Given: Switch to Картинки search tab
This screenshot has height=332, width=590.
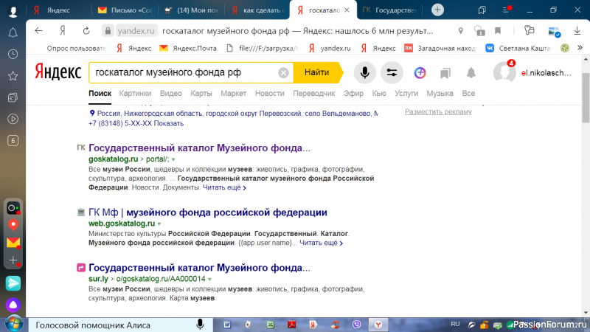Looking at the screenshot, I should [x=135, y=94].
